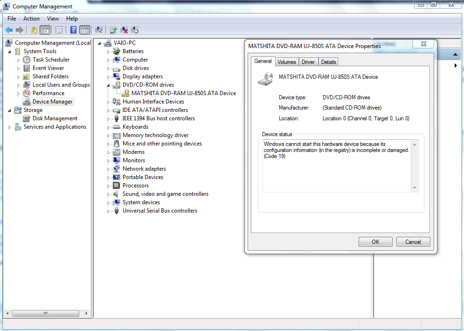Screen dimensions: 464x331
Task: Click the Back arrow toolbar icon
Action: [x=9, y=30]
